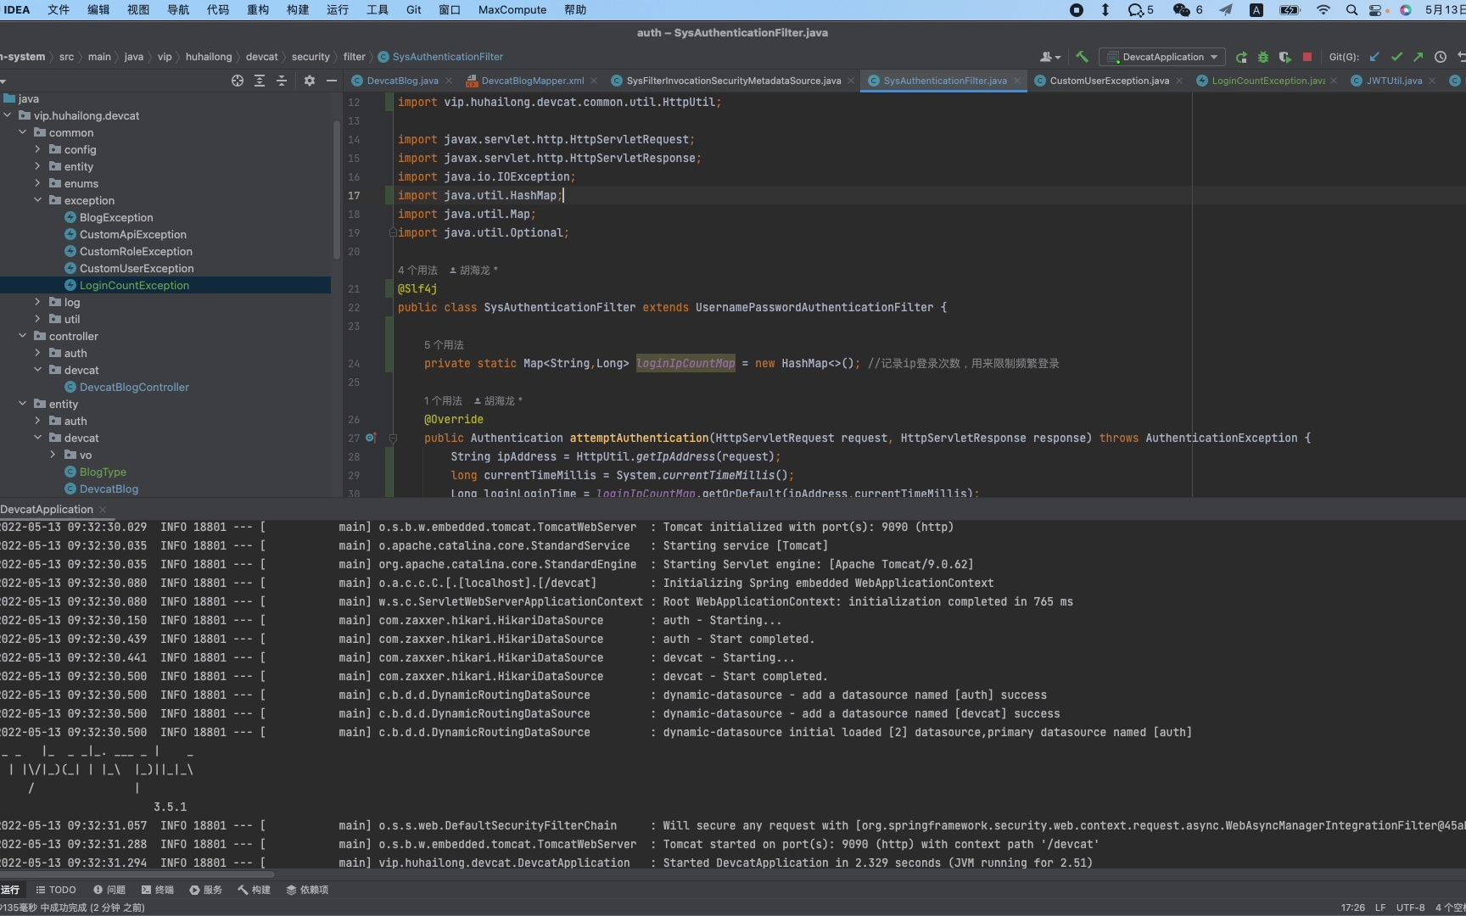The width and height of the screenshot is (1466, 916).
Task: Expand the enums folder
Action: [x=37, y=183]
